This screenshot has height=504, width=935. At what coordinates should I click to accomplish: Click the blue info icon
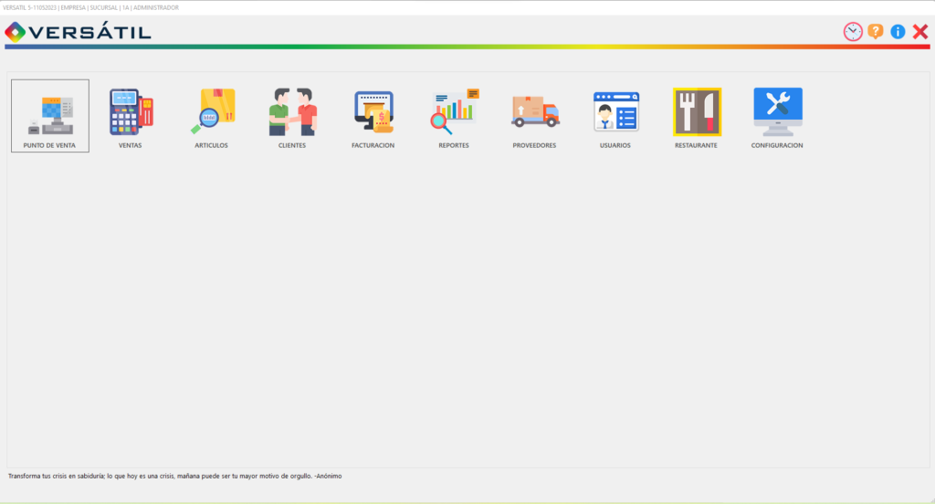point(898,32)
